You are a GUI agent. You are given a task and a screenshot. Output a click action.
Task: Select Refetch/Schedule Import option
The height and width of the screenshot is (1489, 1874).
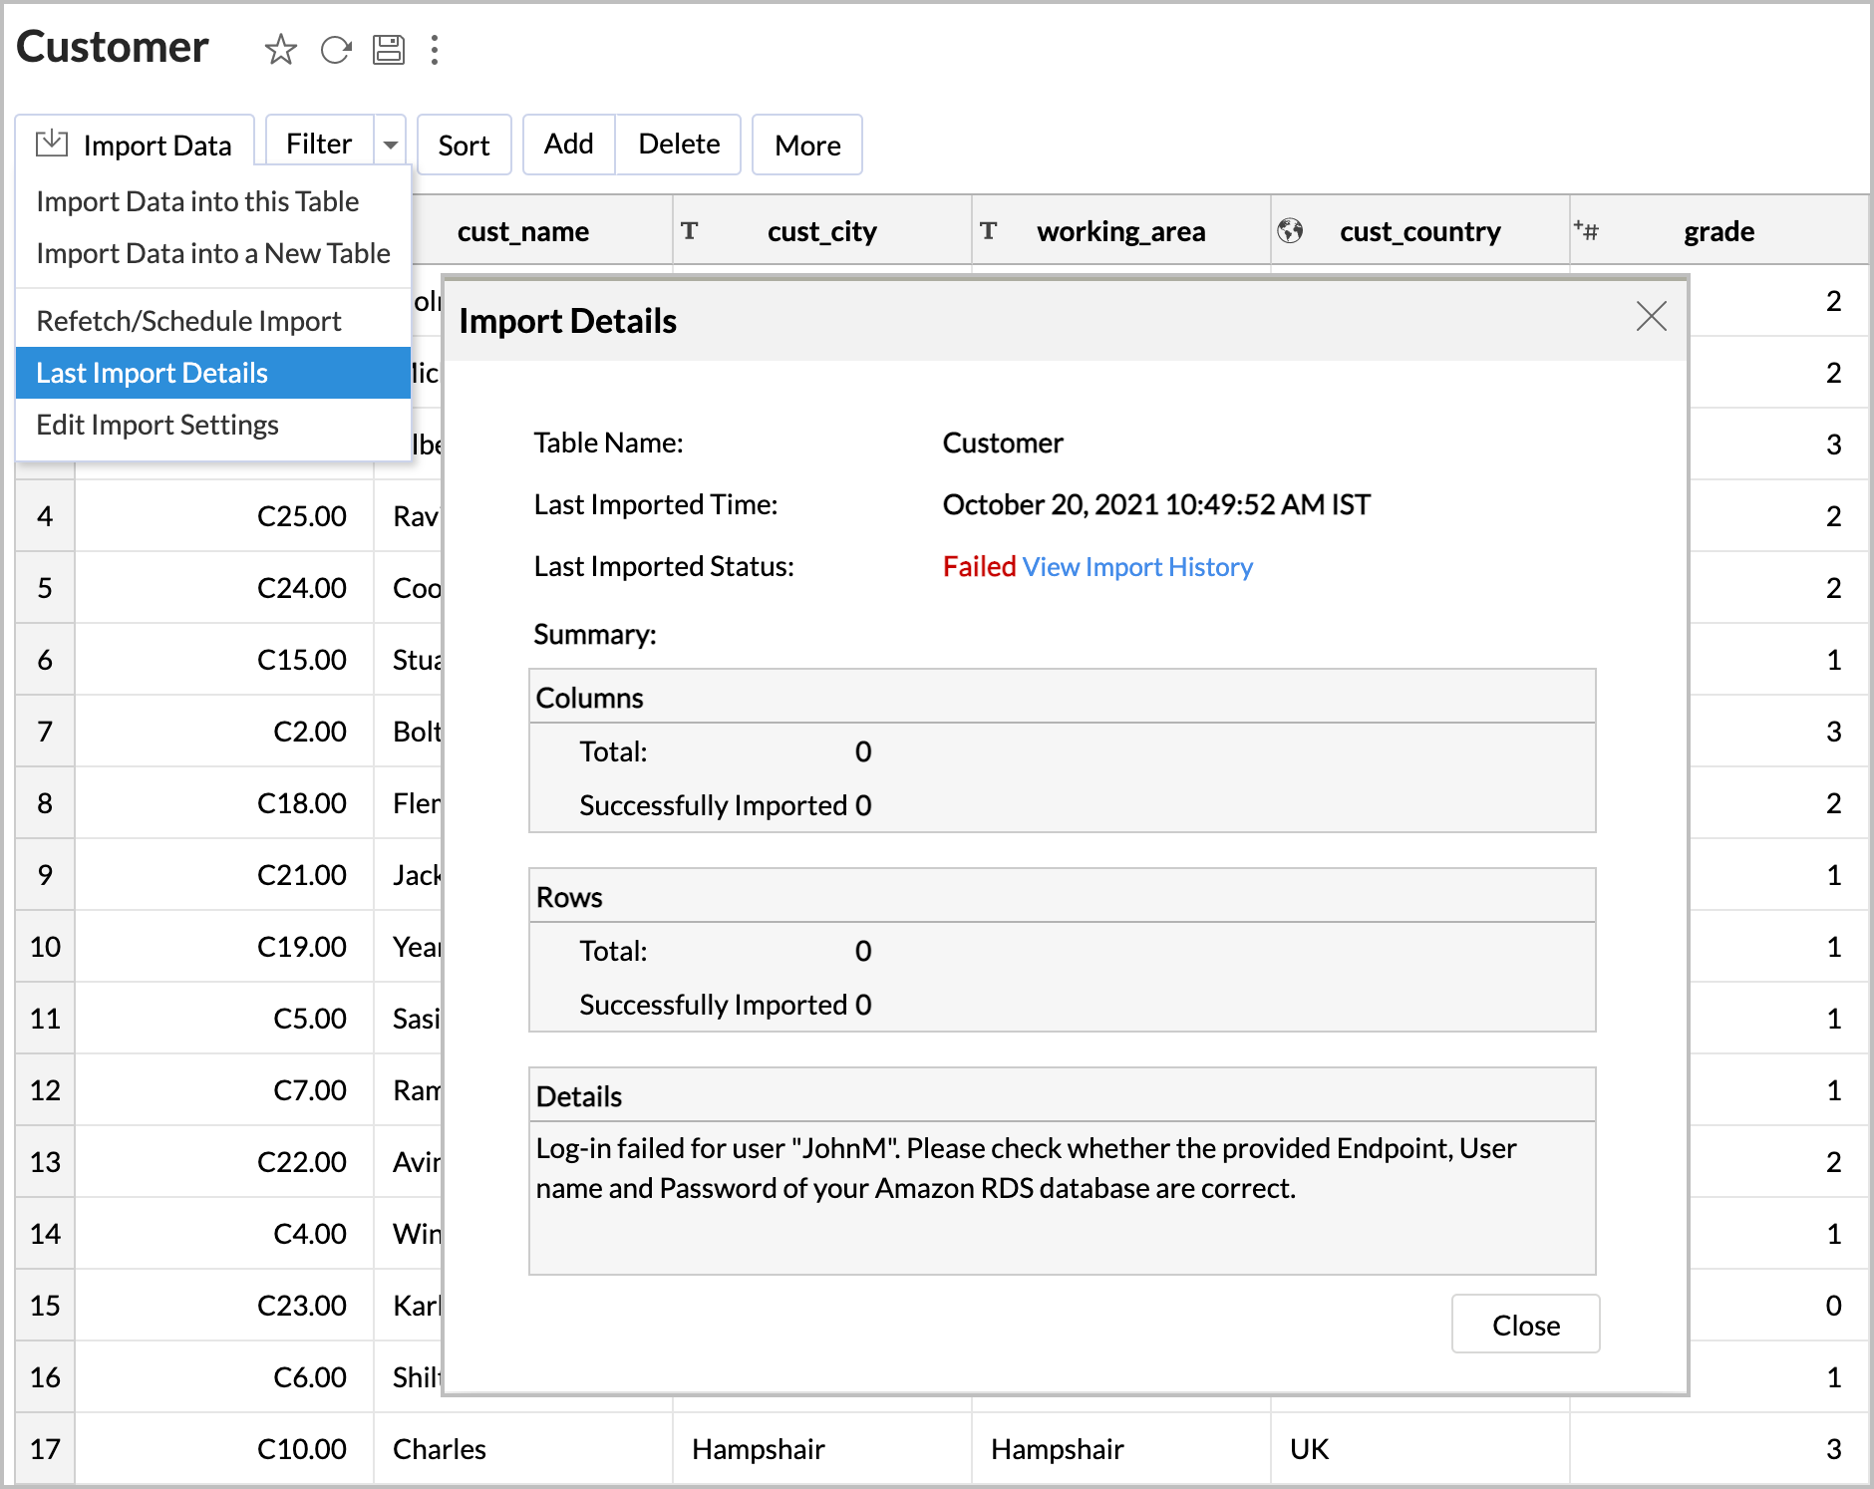click(188, 320)
